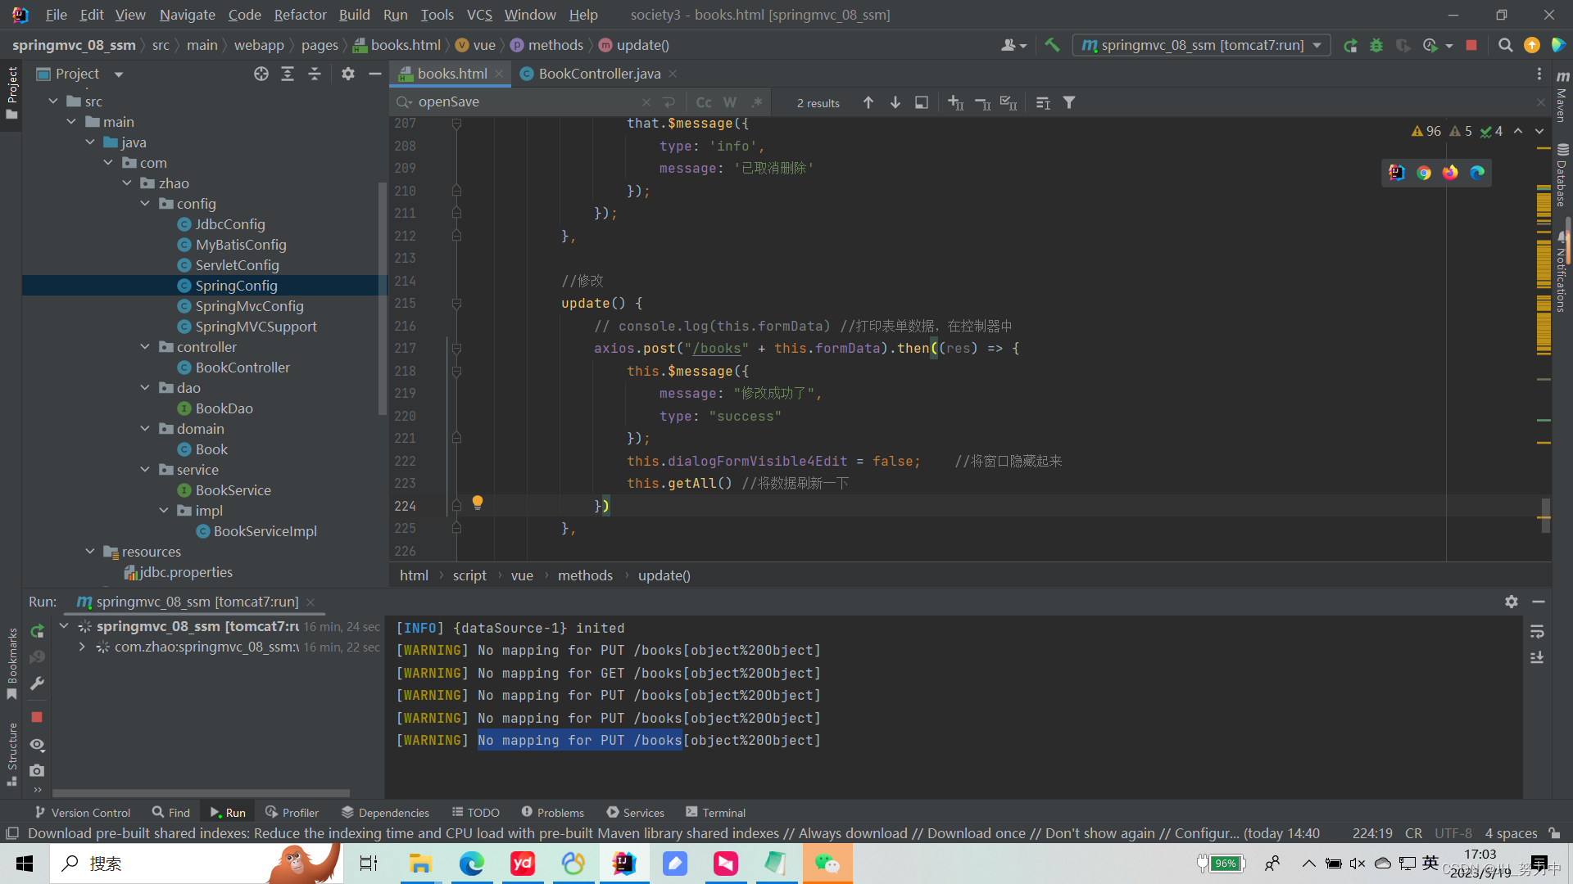
Task: Open in Chrome browser icon in editor
Action: 1424,173
